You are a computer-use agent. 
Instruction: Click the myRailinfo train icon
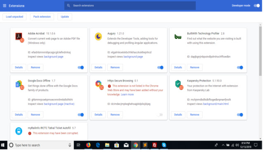point(19,131)
